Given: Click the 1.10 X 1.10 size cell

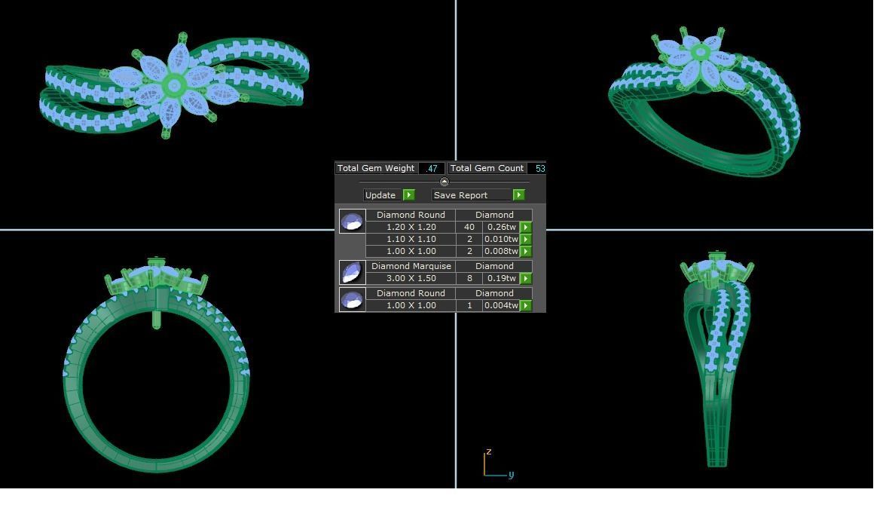Looking at the screenshot, I should [411, 240].
